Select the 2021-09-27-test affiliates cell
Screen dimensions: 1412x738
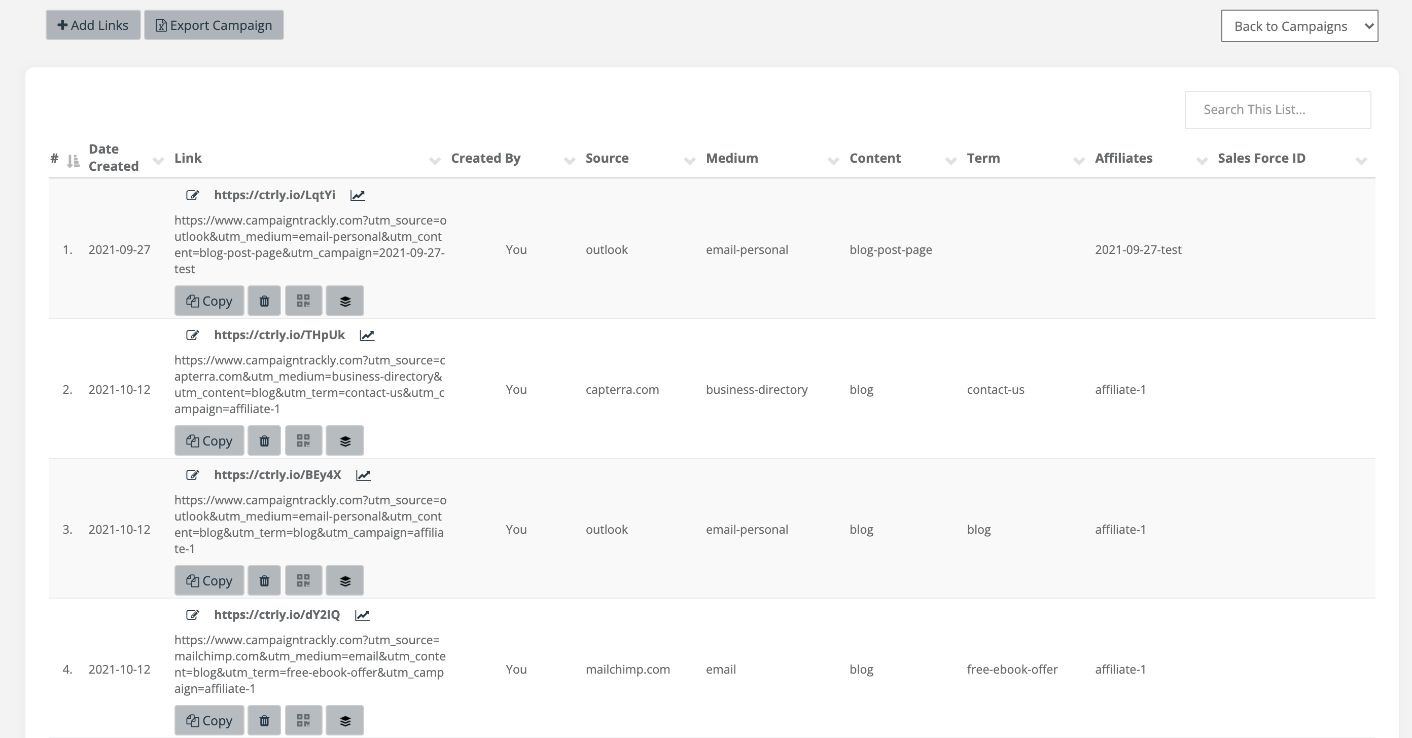click(1138, 250)
